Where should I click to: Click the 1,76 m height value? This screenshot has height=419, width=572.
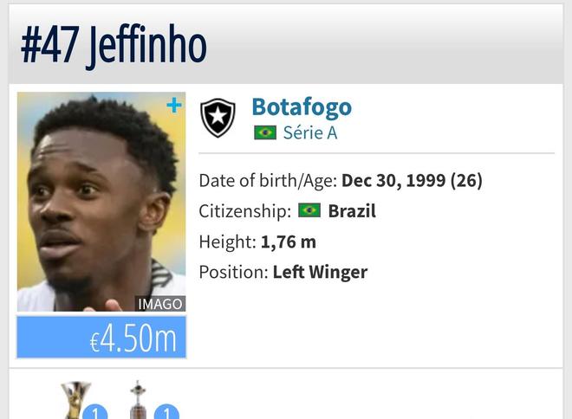(x=289, y=242)
